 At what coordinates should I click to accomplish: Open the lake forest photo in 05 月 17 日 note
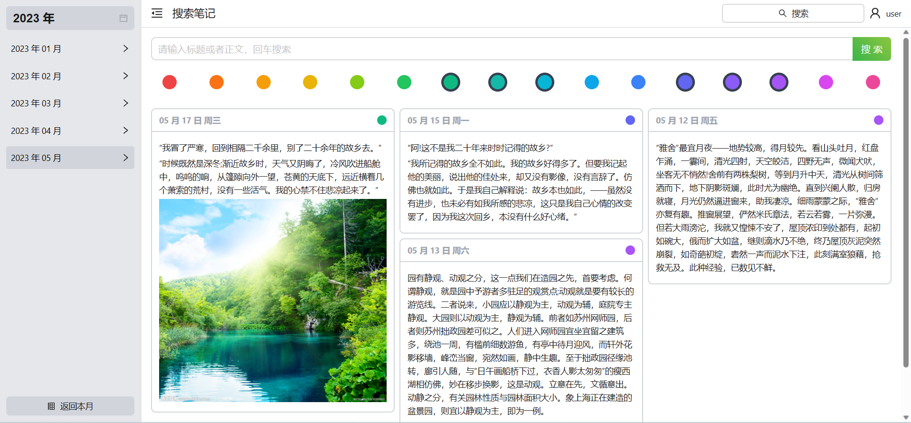click(x=273, y=301)
